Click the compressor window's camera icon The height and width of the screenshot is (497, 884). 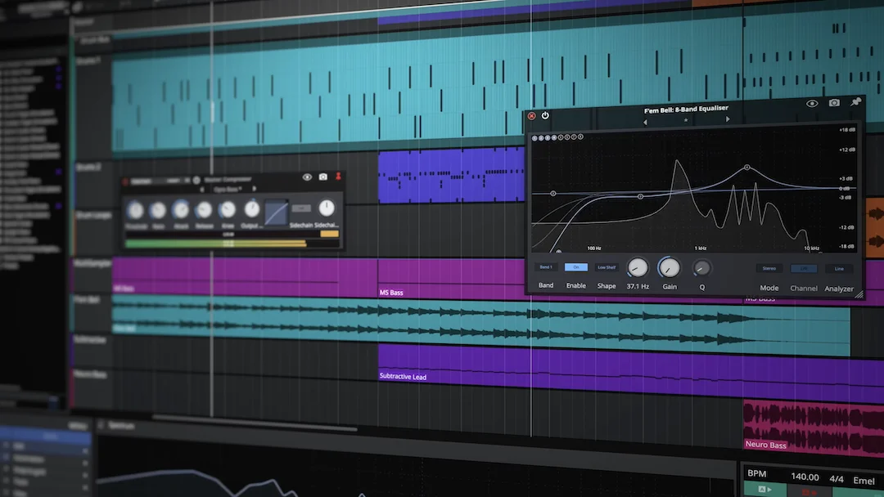click(x=323, y=177)
